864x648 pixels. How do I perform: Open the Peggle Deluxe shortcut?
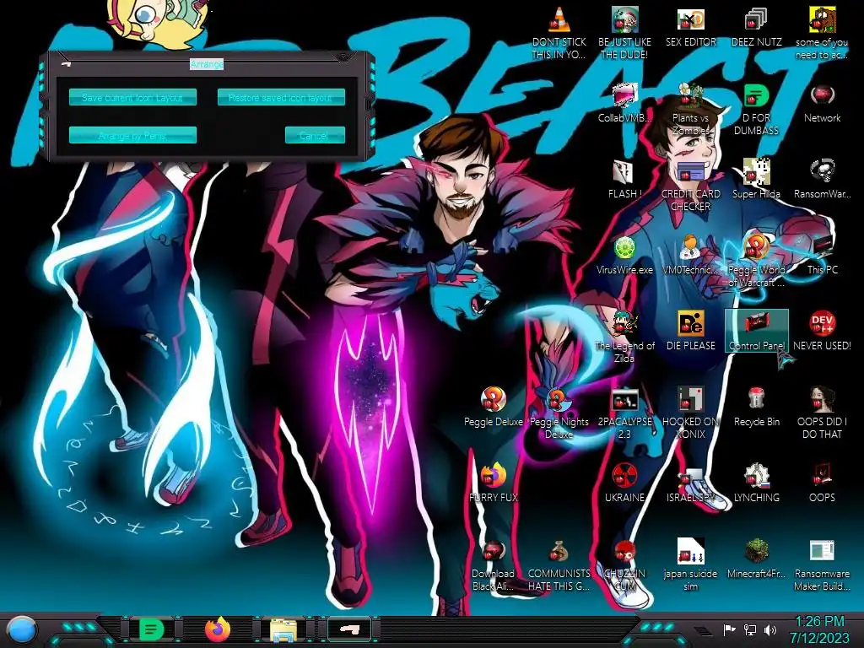pos(493,407)
